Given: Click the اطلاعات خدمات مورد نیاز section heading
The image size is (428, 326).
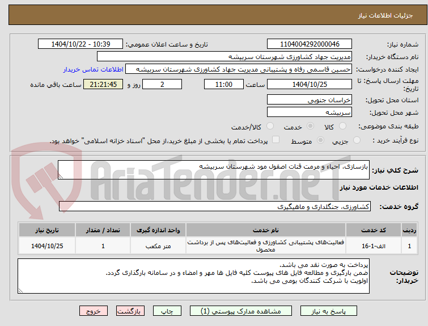Looking at the screenshot, I should [x=379, y=187].
